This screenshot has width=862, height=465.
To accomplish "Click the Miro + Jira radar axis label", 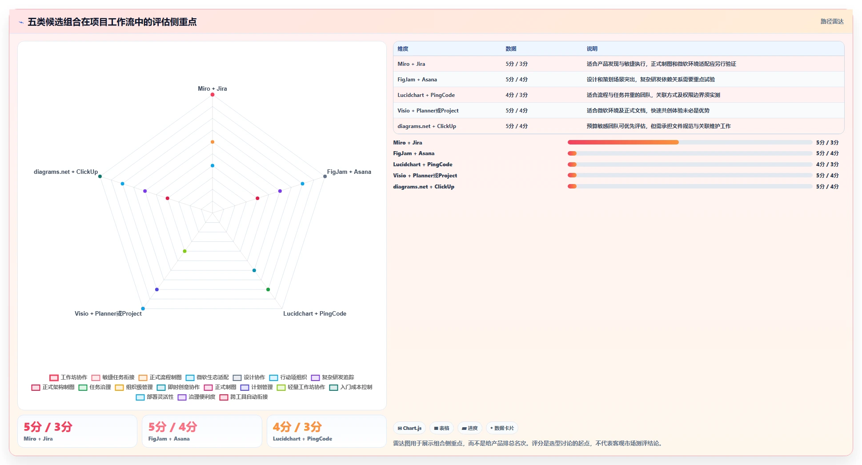I will (212, 89).
